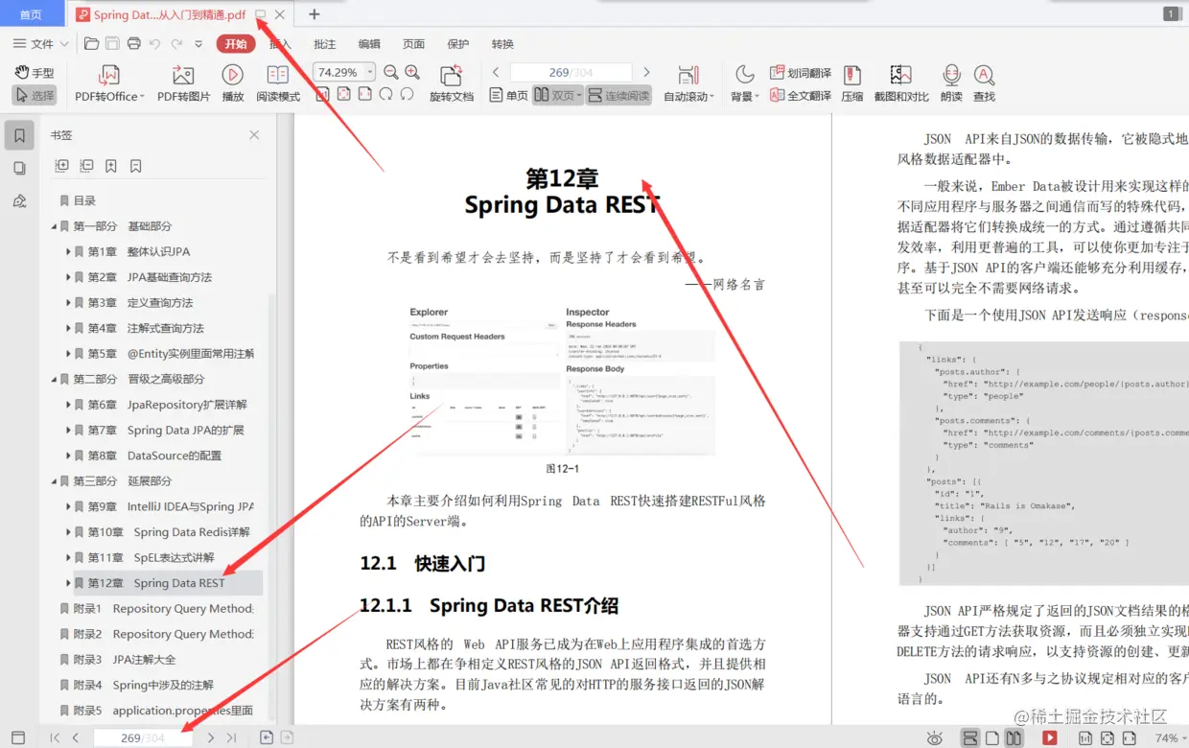
Task: Collapse the 第一部分 基础部分 bookmark
Action: 55,226
